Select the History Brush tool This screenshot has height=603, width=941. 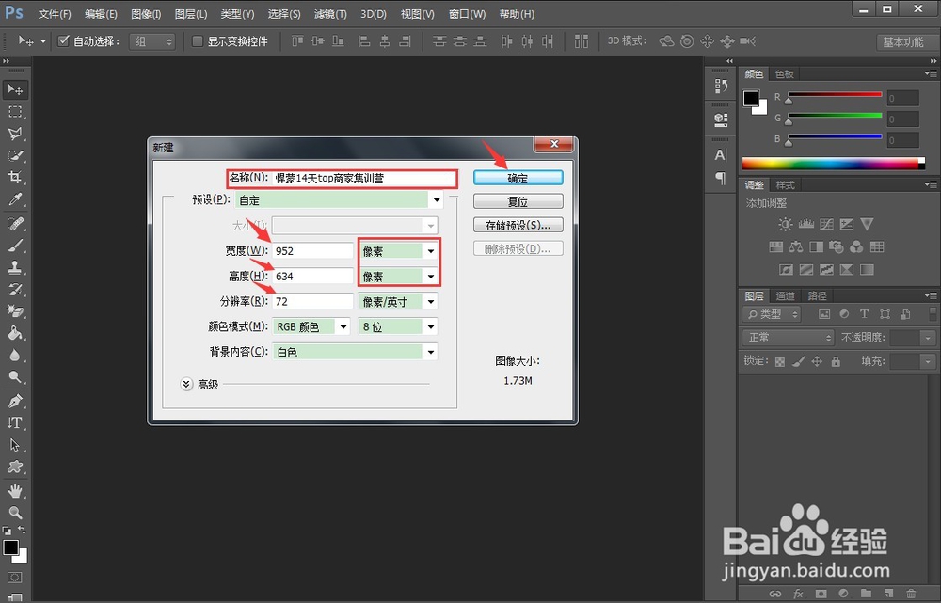tap(15, 289)
